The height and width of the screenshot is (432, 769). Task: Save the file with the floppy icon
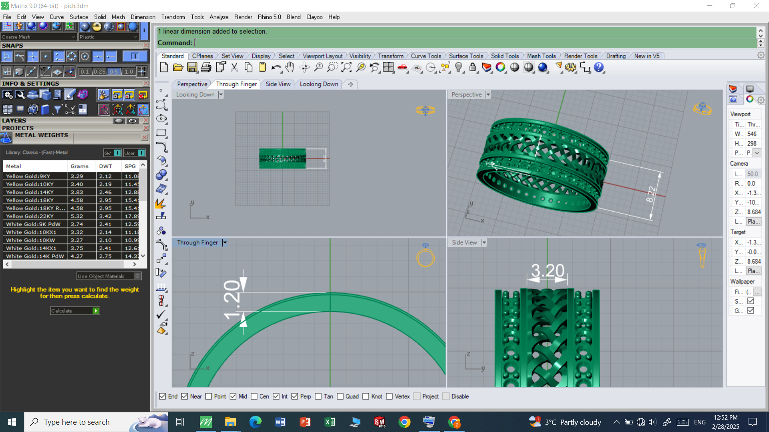192,67
